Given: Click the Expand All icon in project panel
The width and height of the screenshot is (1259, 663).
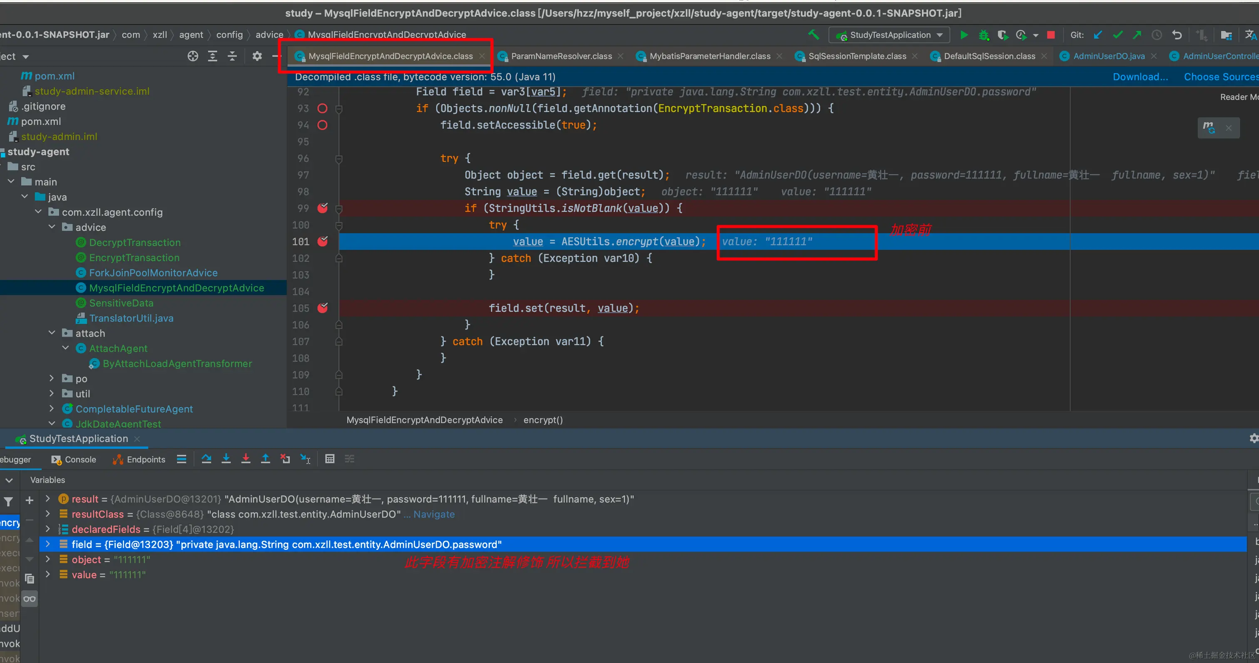Looking at the screenshot, I should pos(213,56).
